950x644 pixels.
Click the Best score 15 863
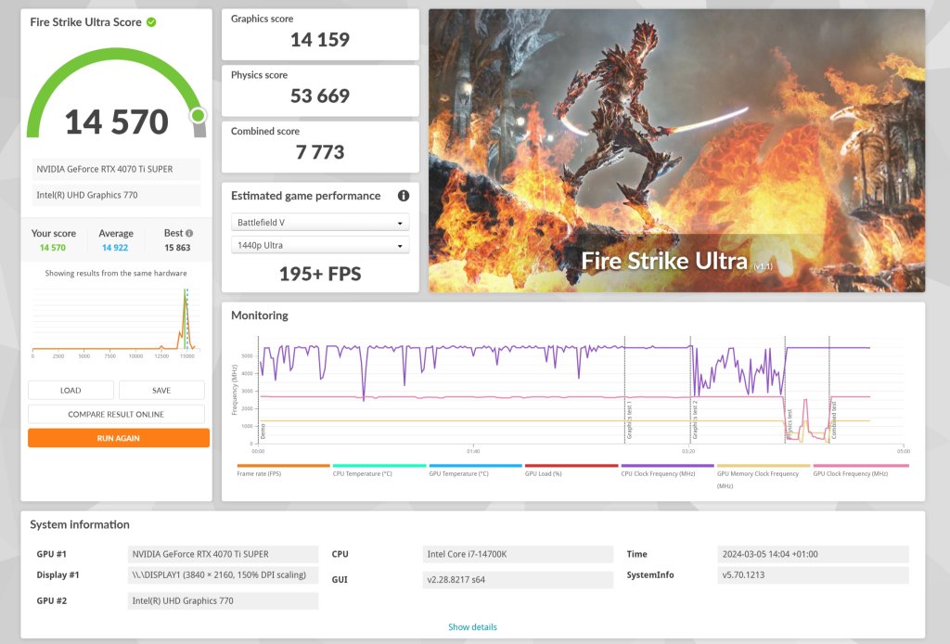coord(177,248)
